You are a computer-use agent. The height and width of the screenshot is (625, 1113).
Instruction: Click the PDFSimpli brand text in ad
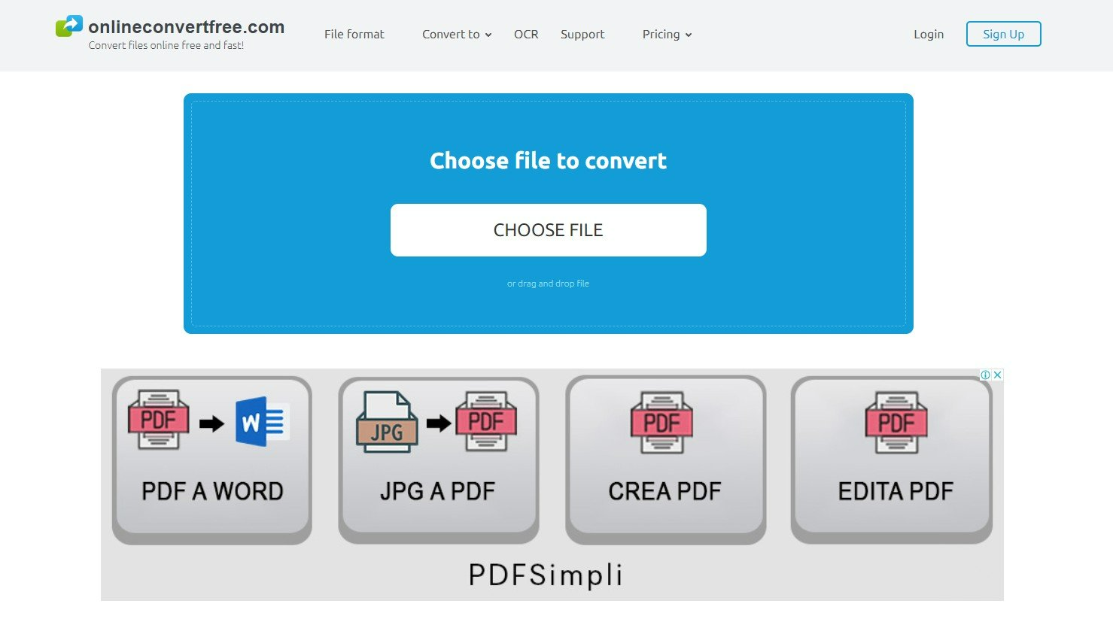(546, 575)
